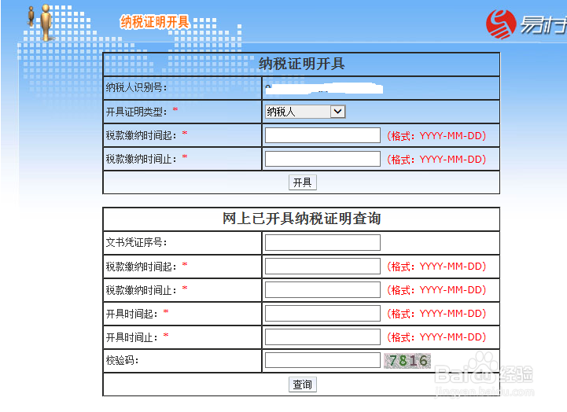Click the 开具时间止 label
567x412 pixels.
[x=131, y=337]
